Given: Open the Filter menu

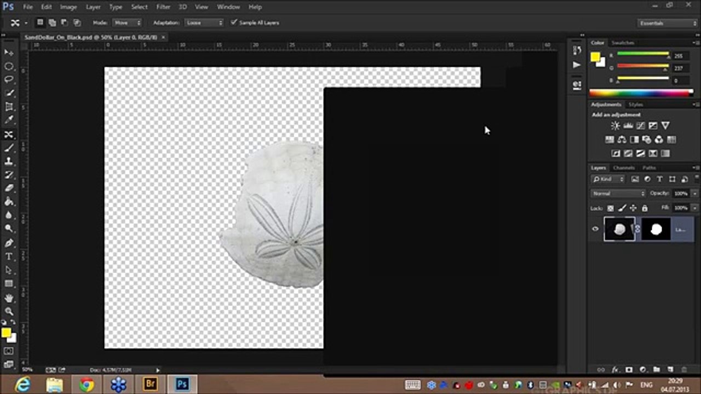Looking at the screenshot, I should click(x=163, y=7).
